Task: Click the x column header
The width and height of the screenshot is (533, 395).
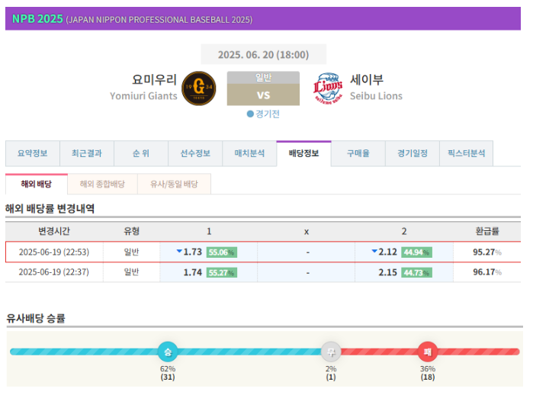Action: [307, 232]
